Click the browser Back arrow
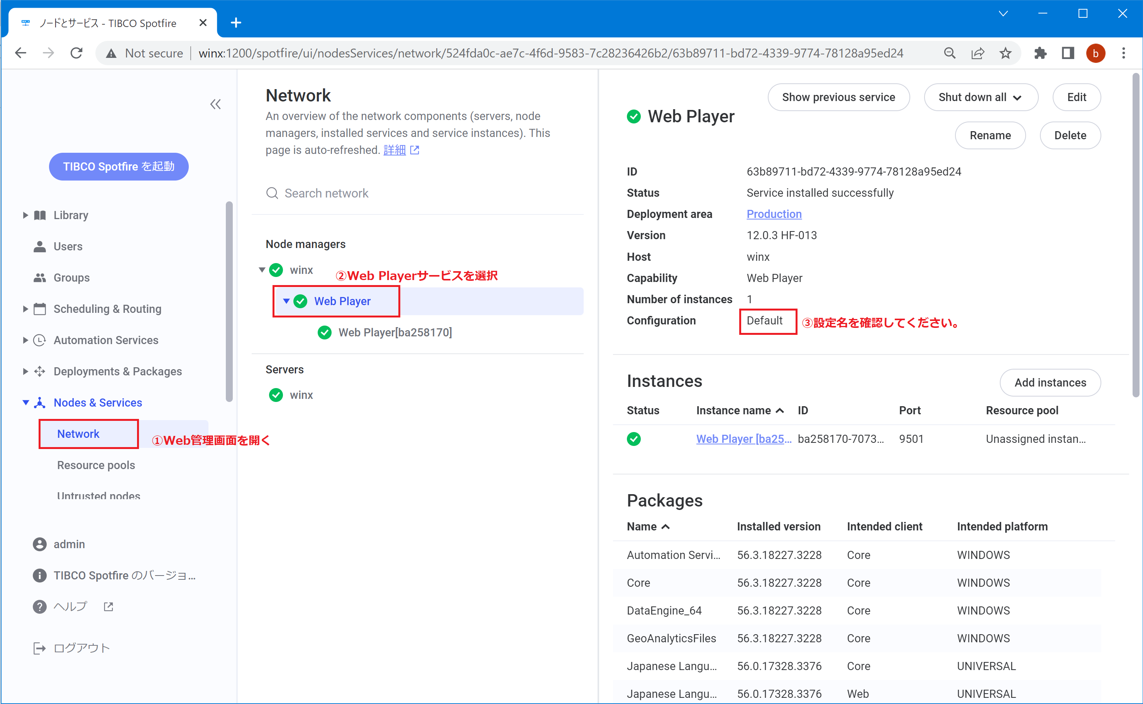 tap(20, 53)
